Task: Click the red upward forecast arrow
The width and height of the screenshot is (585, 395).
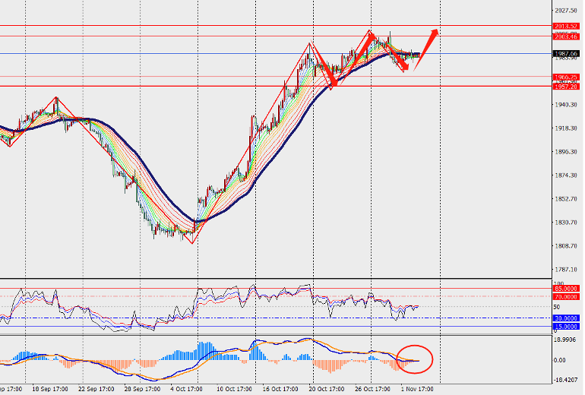Action: coord(425,49)
